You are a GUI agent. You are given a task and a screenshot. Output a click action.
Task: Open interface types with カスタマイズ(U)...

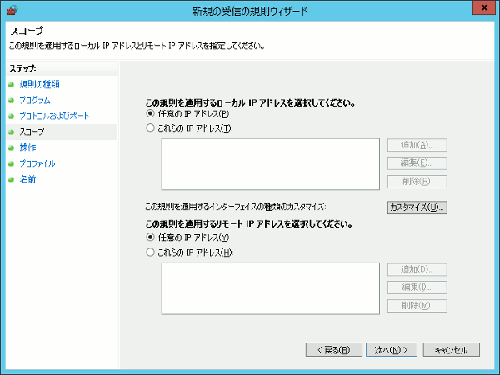click(x=417, y=207)
